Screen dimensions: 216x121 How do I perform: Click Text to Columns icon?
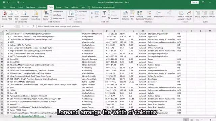(125, 15)
